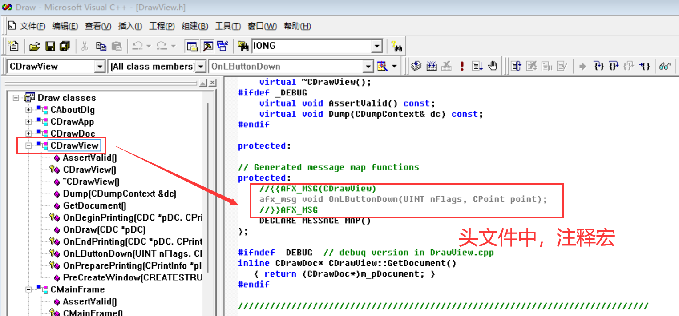Open the OnLButtonDown members dropdown

tap(368, 67)
